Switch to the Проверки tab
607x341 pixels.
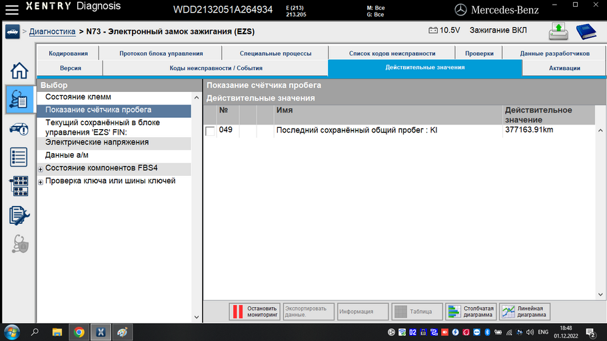tap(479, 53)
